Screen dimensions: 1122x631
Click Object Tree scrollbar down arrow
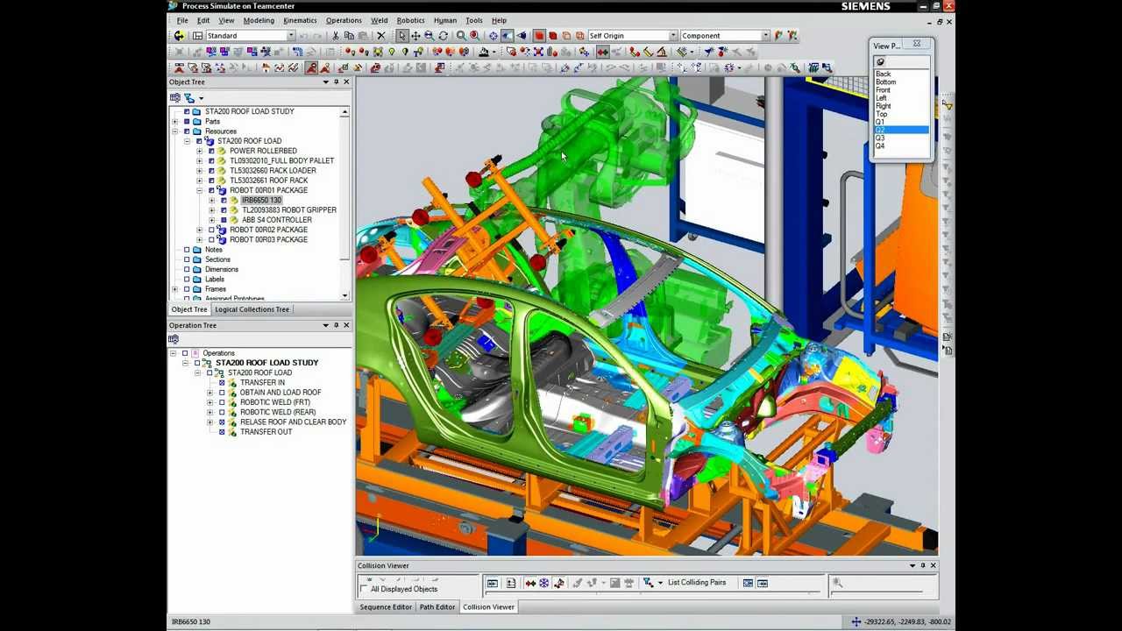(344, 295)
